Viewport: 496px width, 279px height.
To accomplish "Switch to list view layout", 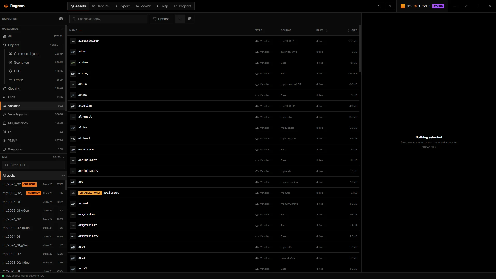I will tap(180, 19).
